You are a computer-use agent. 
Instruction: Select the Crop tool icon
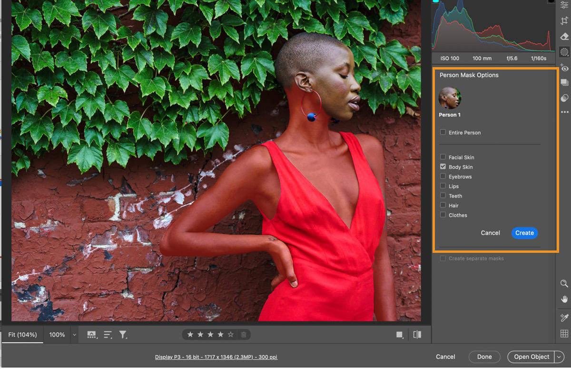pos(564,20)
